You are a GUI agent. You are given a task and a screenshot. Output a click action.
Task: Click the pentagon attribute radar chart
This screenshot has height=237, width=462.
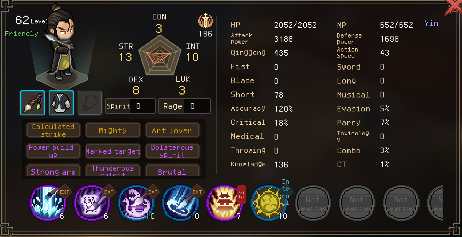coord(160,56)
